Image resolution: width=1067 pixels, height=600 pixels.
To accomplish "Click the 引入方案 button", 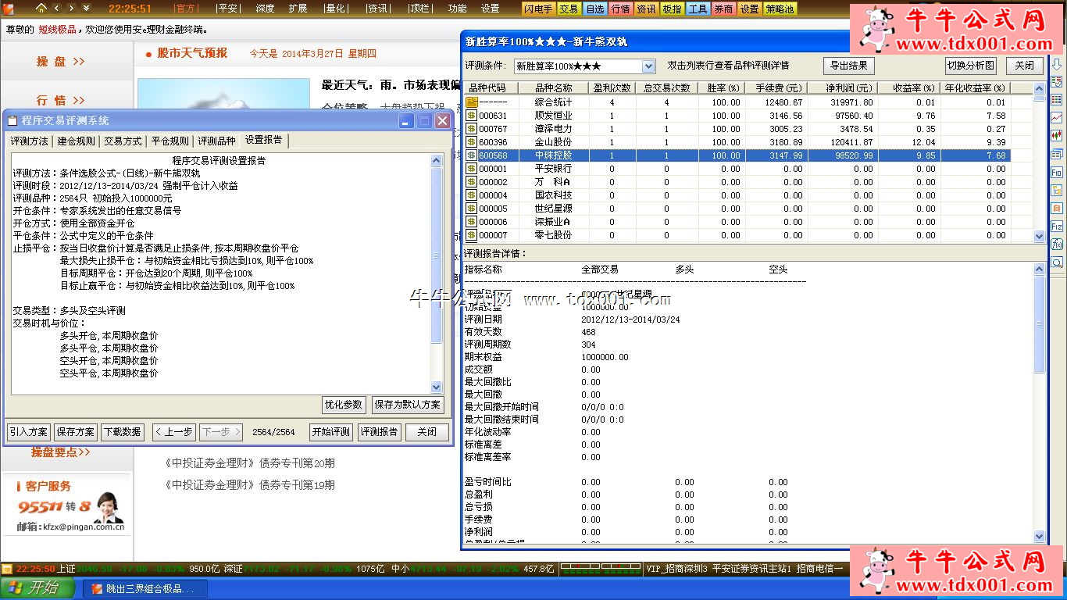I will (29, 432).
